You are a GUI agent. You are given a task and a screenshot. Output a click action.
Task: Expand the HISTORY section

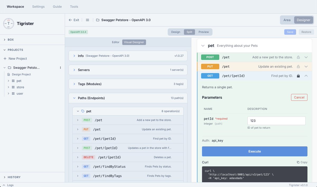(4, 177)
